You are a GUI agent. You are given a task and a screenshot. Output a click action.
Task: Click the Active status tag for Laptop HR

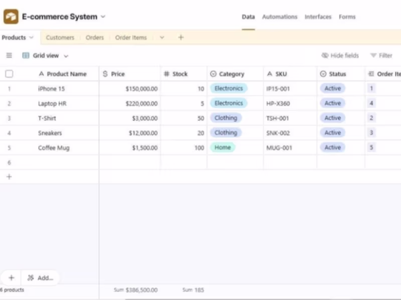click(332, 103)
